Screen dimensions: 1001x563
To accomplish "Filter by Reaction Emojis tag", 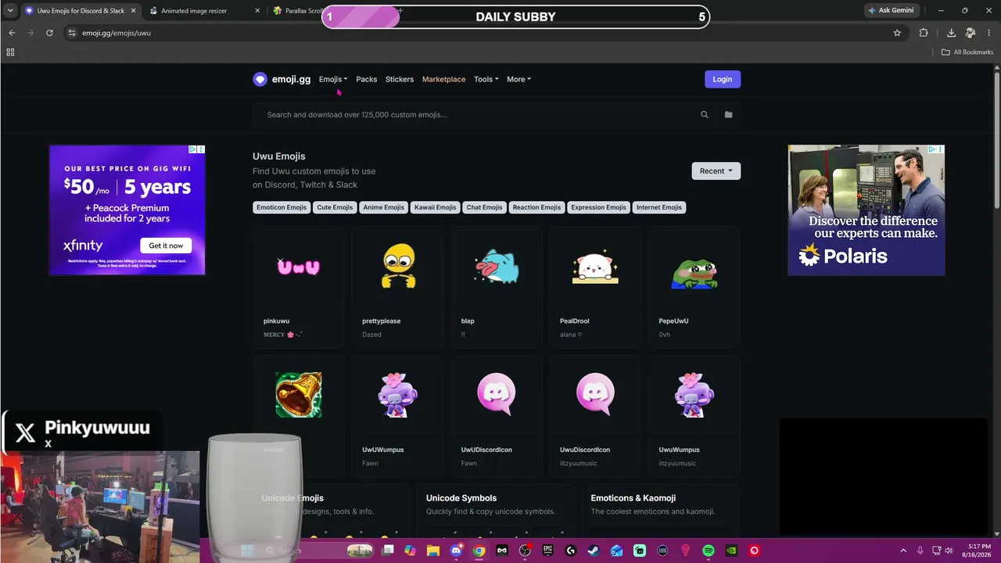I will click(536, 207).
